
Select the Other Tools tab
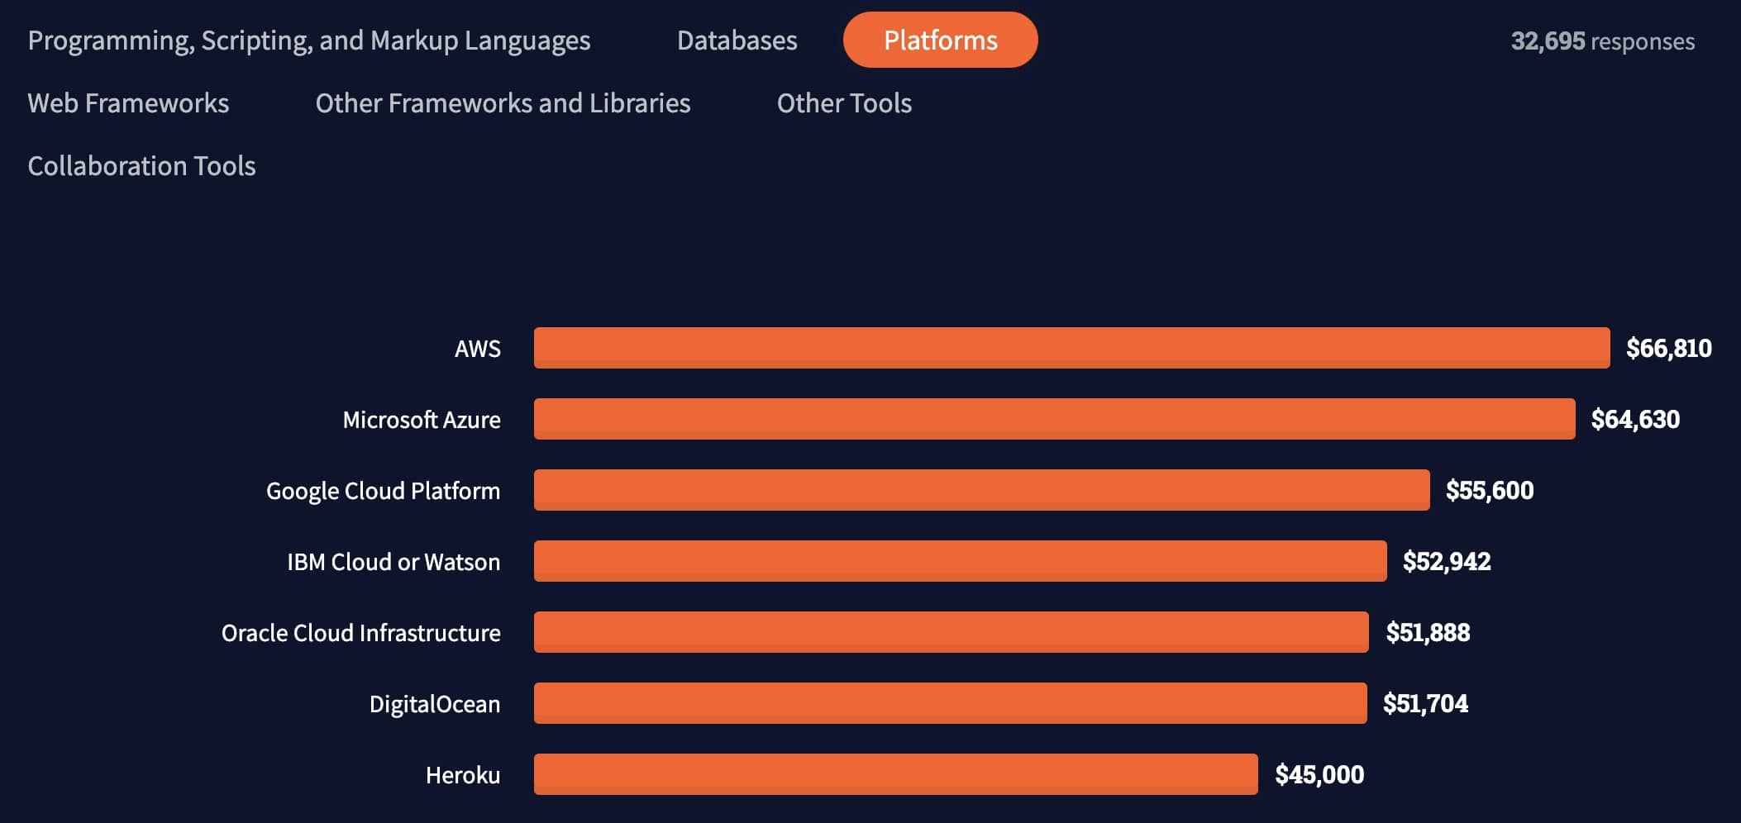pos(844,103)
